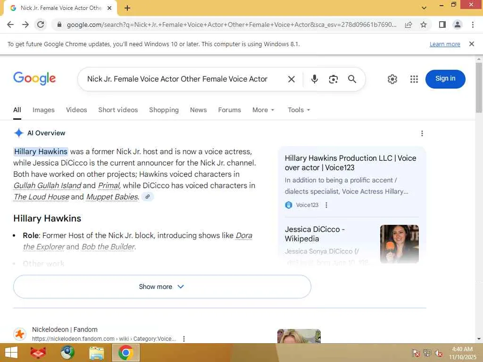Select the All results tab
This screenshot has height=362, width=483.
point(17,110)
